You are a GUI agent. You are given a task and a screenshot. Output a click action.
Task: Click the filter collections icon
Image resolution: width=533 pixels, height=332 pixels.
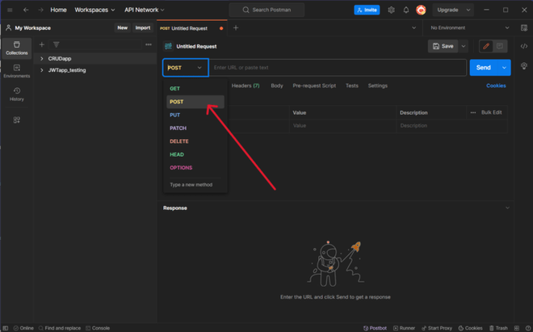tap(56, 44)
